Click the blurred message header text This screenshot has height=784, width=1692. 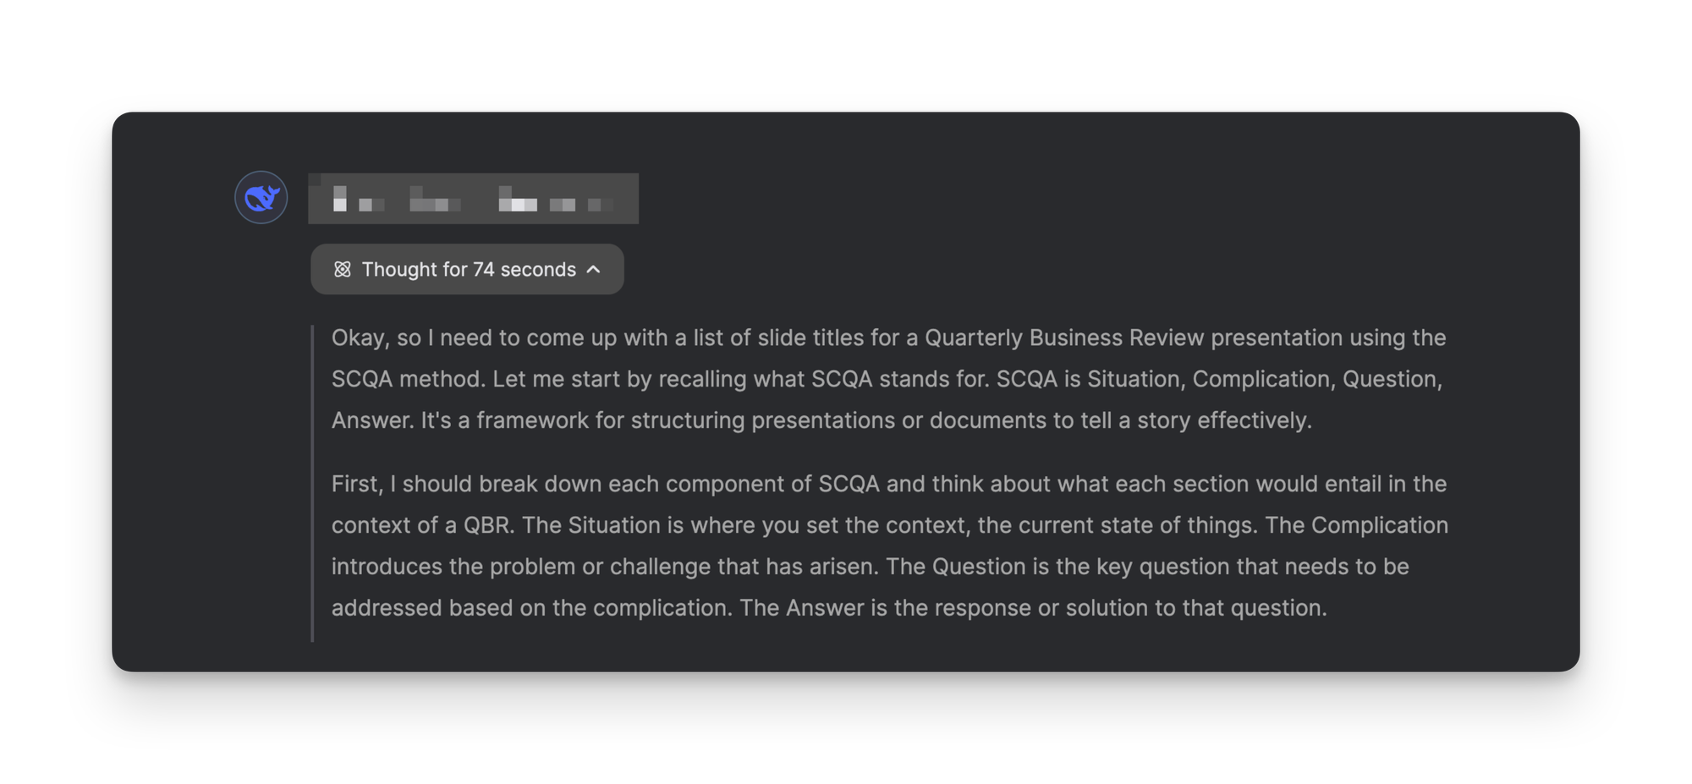[473, 199]
